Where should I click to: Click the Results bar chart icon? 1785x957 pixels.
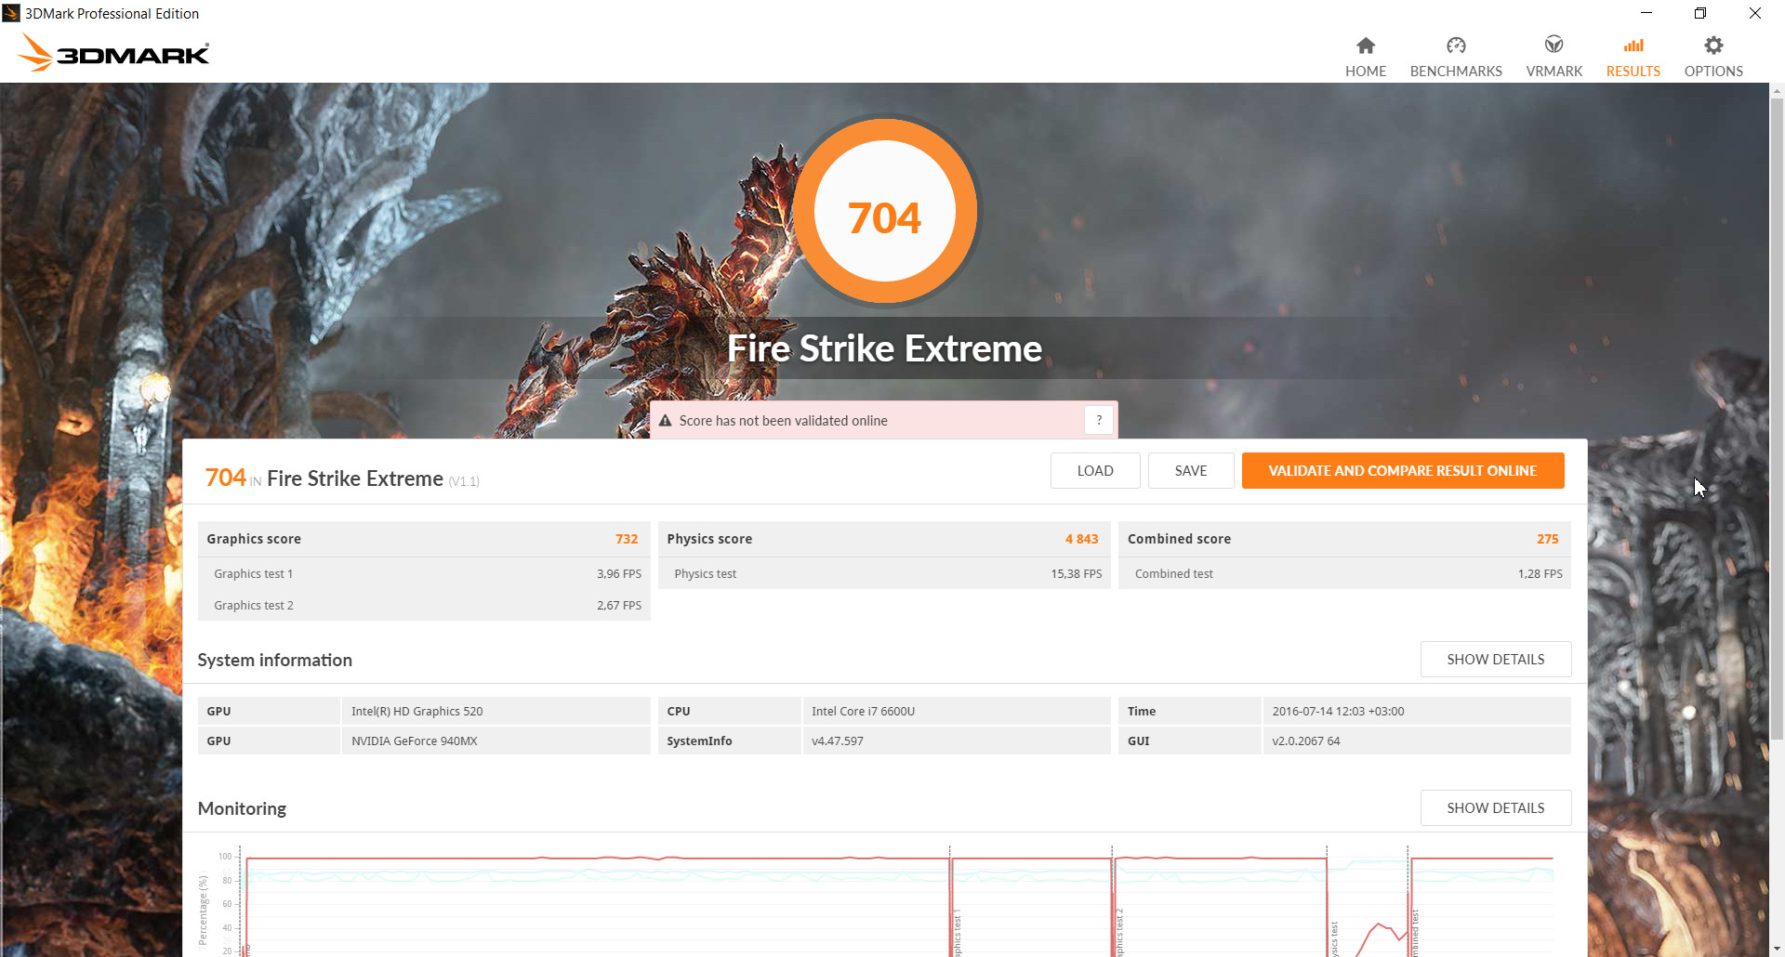pyautogui.click(x=1633, y=46)
